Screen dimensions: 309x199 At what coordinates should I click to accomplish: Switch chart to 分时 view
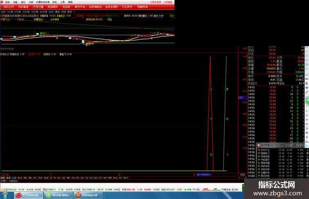pyautogui.click(x=3, y=12)
